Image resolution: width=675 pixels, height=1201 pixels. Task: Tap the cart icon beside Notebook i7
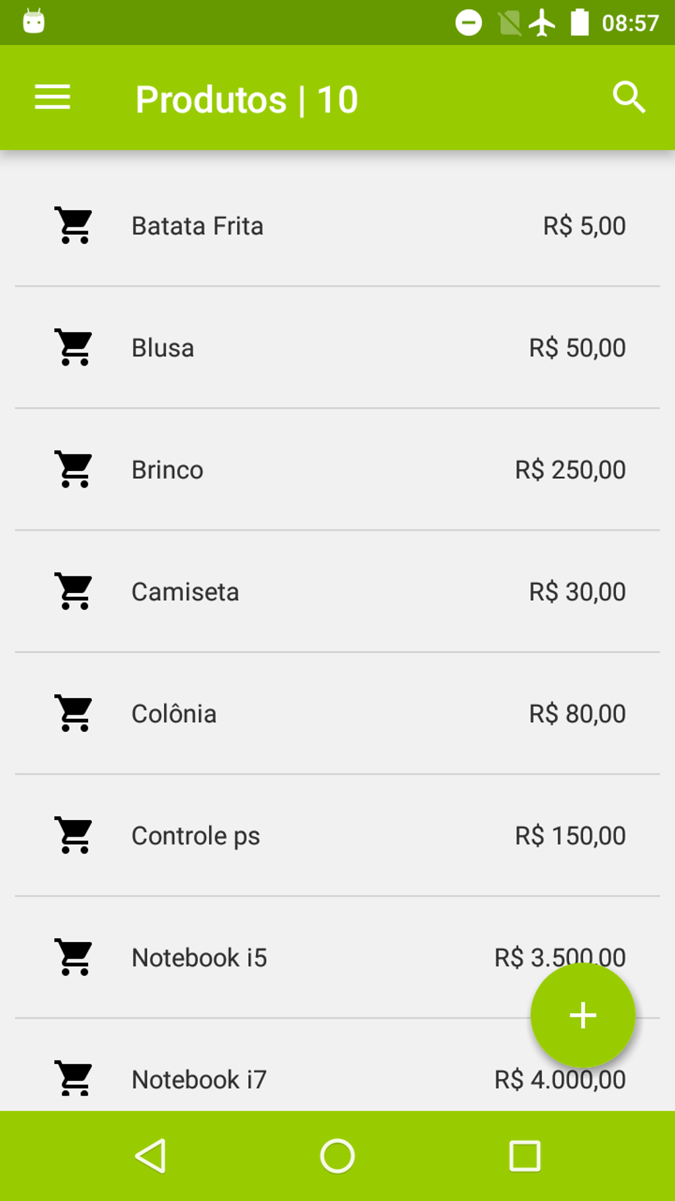[74, 1078]
